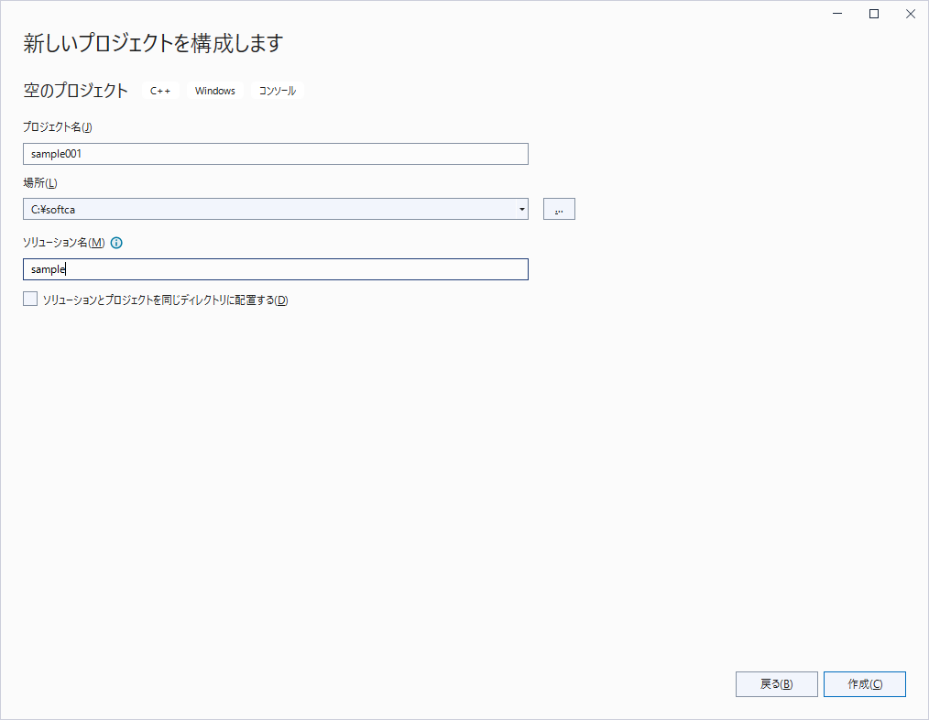The width and height of the screenshot is (929, 720).
Task: Close the new project dialog
Action: click(910, 14)
